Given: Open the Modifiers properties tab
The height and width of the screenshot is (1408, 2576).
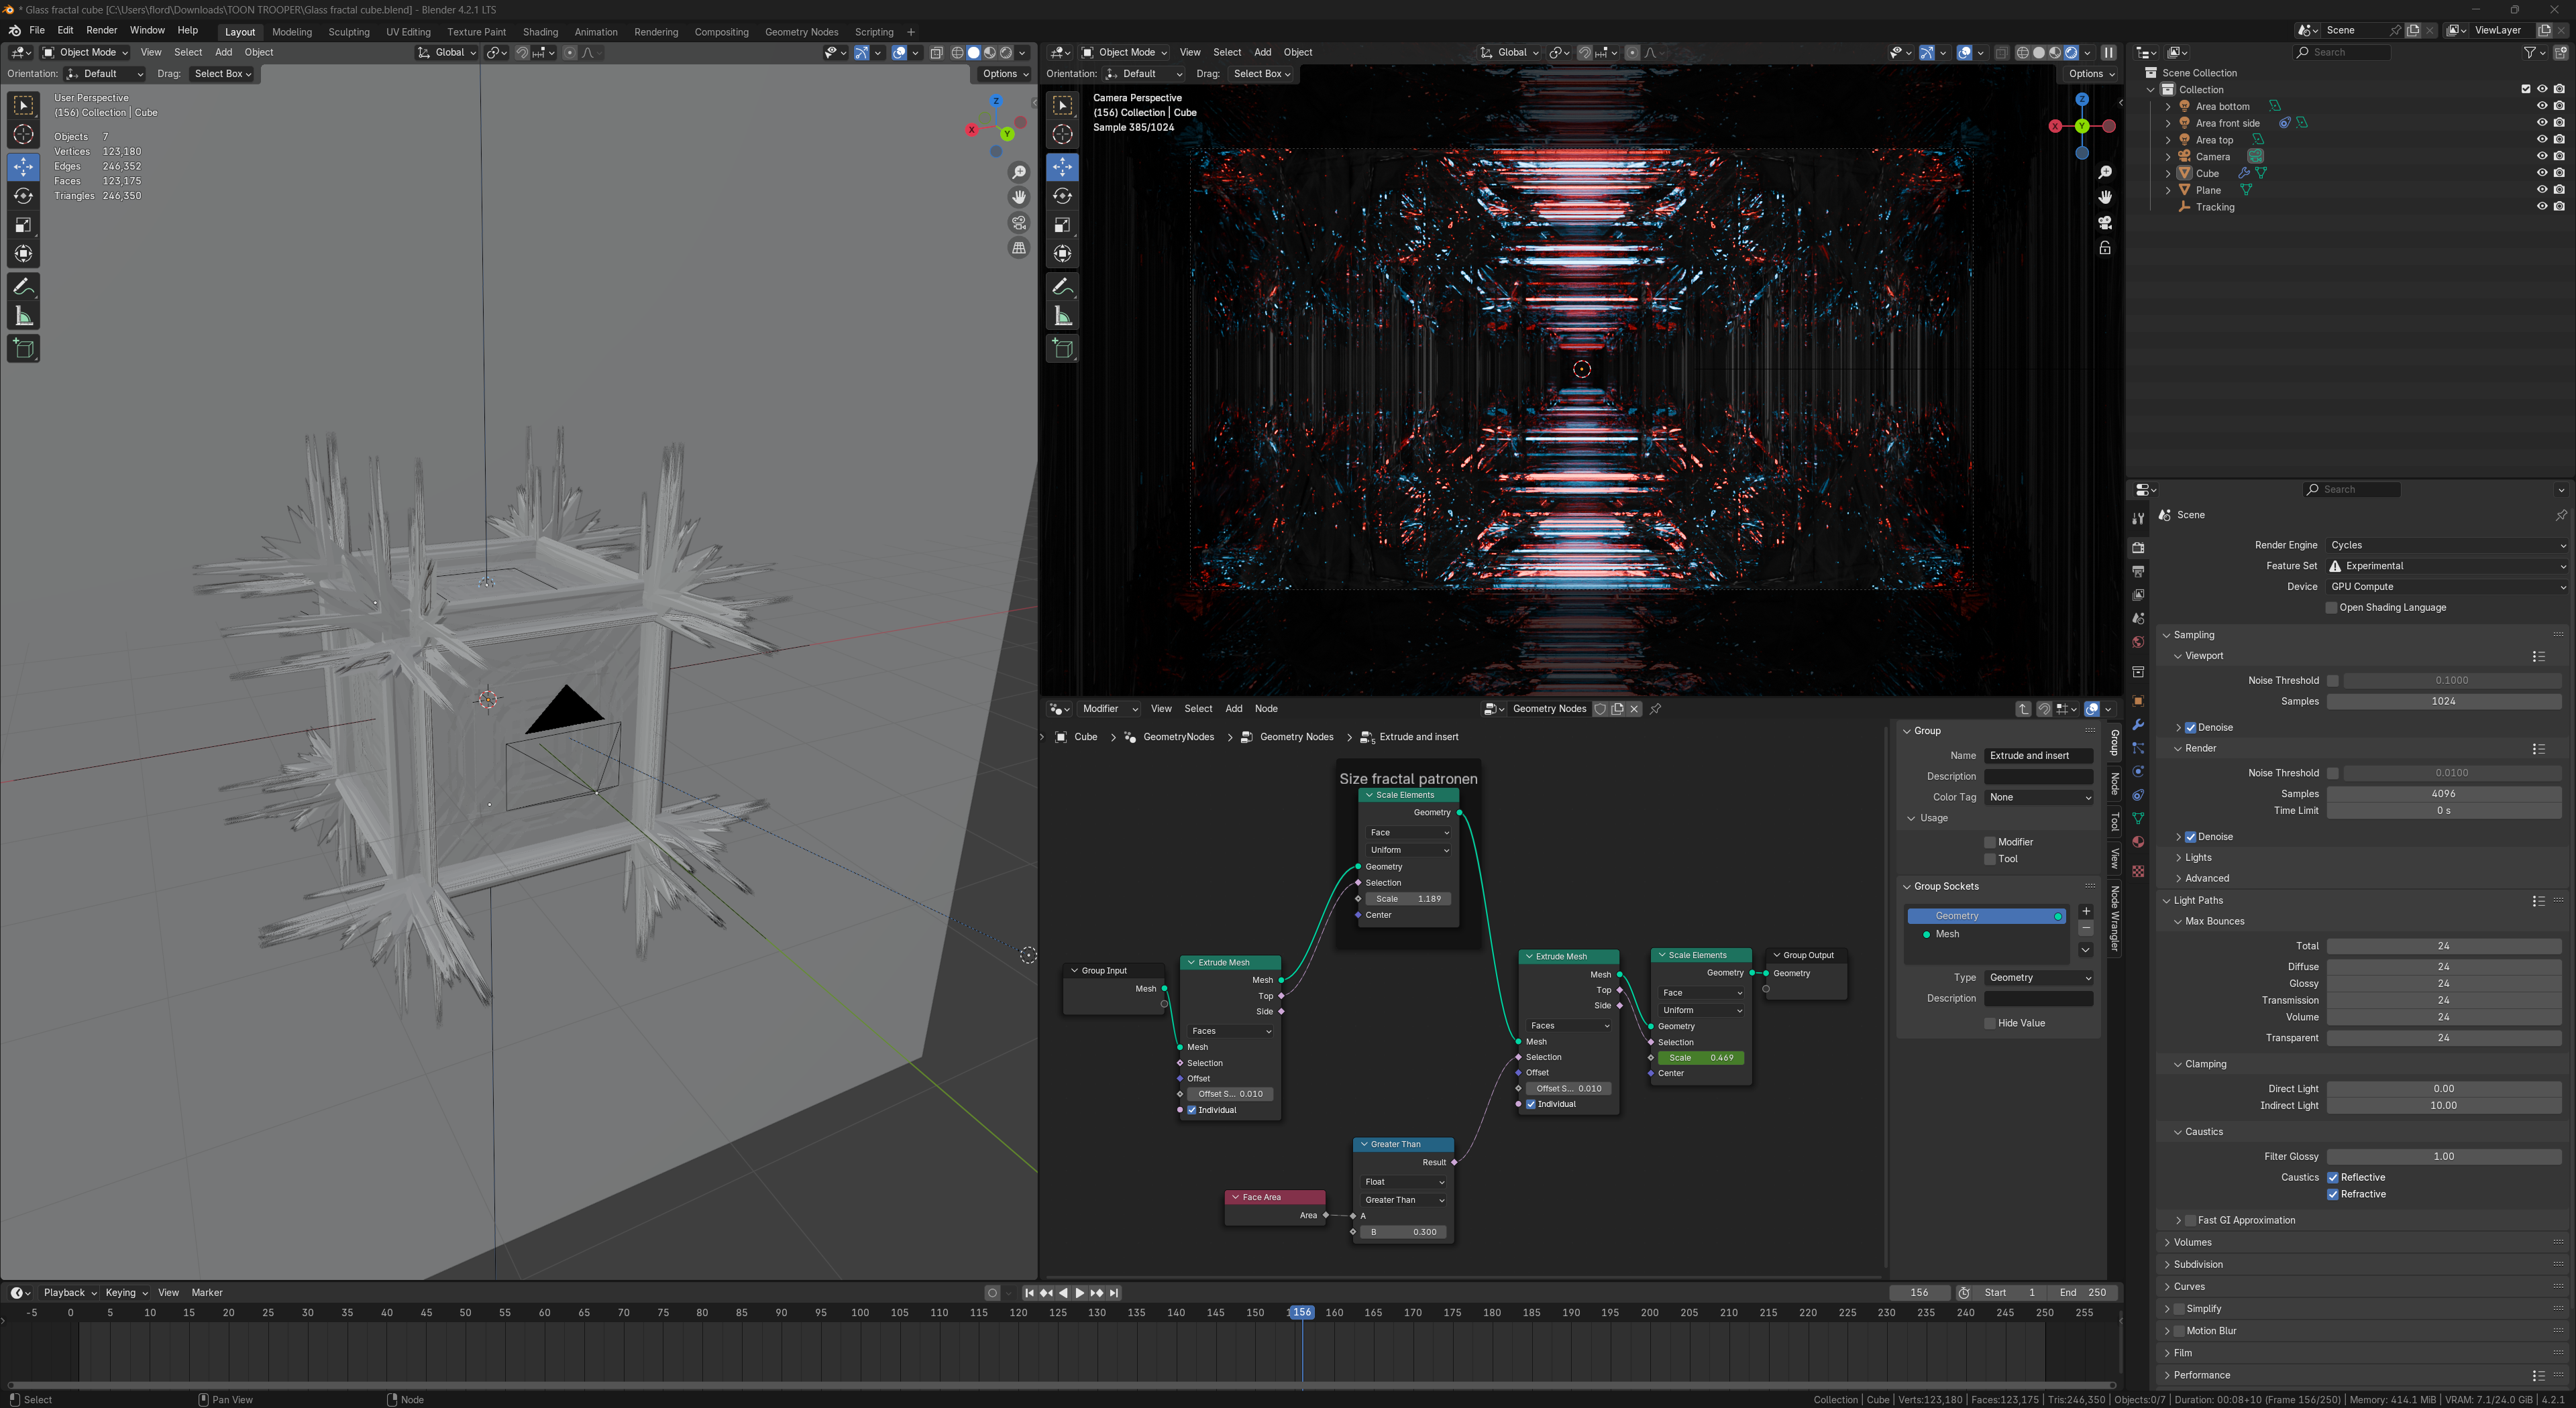Looking at the screenshot, I should pyautogui.click(x=2138, y=725).
